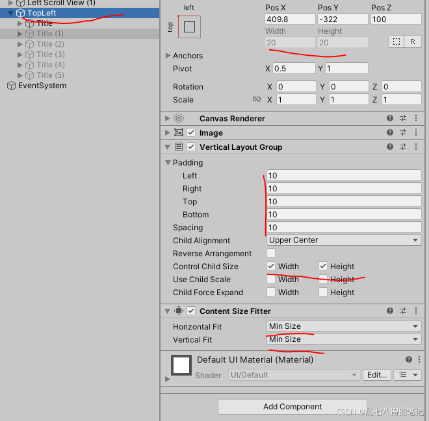
Task: Click the Spacing input field
Action: coord(344,227)
